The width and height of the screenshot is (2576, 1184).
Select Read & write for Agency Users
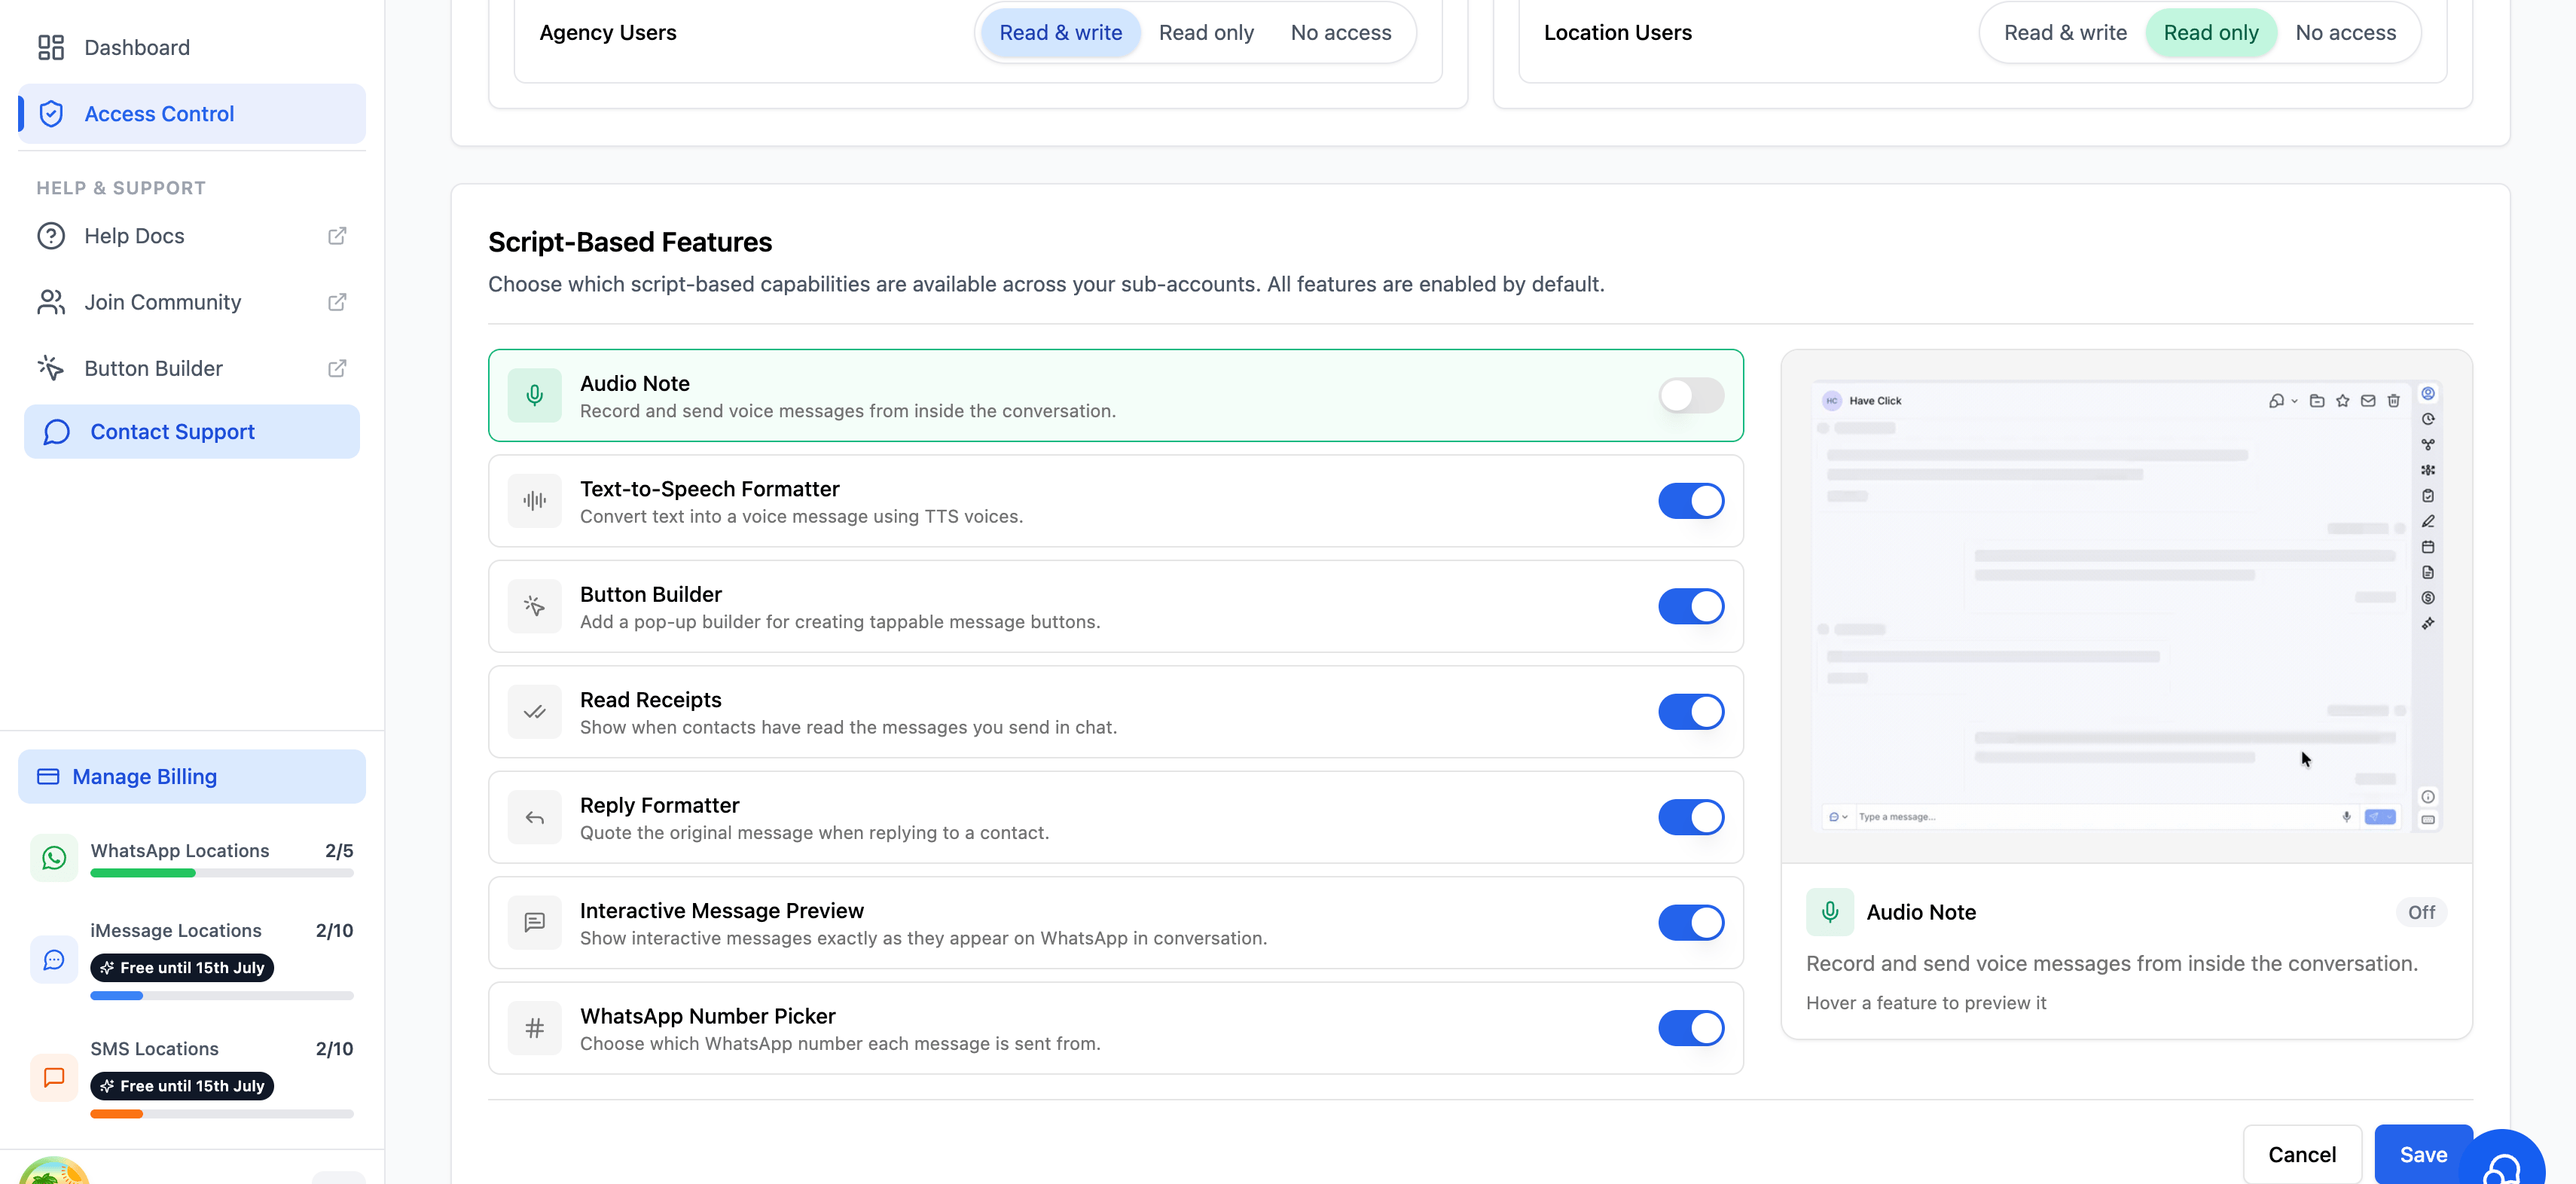pos(1061,33)
